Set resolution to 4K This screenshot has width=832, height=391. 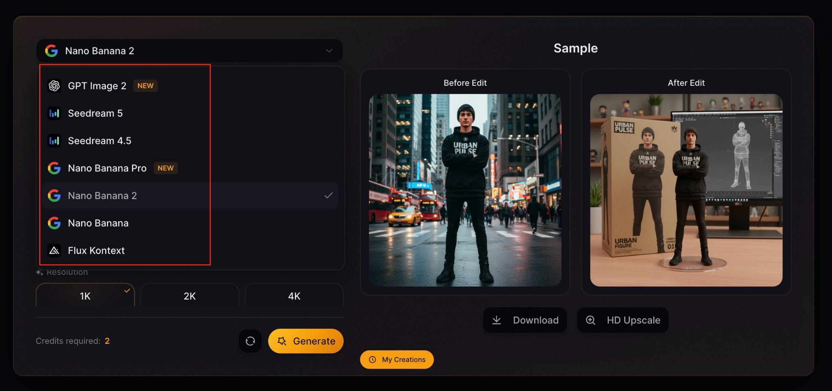point(294,295)
